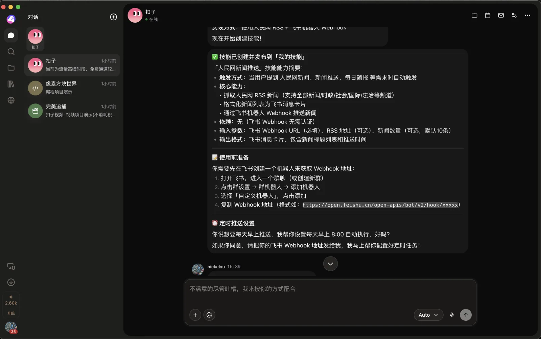
Task: Open the search icon in left sidebar
Action: click(11, 51)
